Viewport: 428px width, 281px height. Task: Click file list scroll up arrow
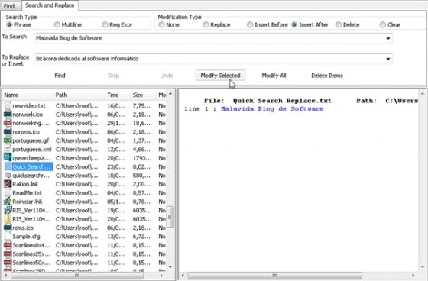pos(170,94)
